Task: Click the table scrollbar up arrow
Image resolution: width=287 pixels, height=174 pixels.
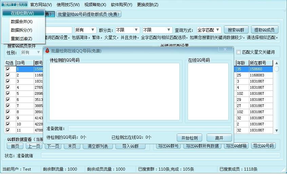Action: point(276,63)
